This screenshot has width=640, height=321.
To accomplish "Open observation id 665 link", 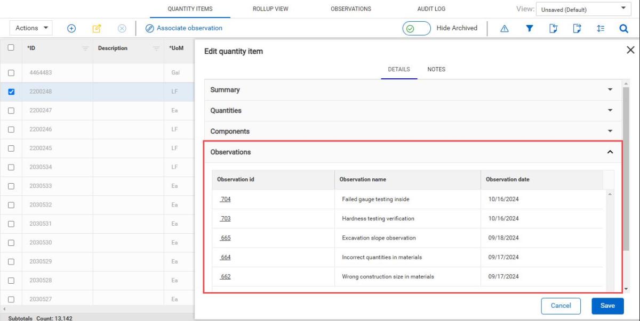I will pos(225,238).
